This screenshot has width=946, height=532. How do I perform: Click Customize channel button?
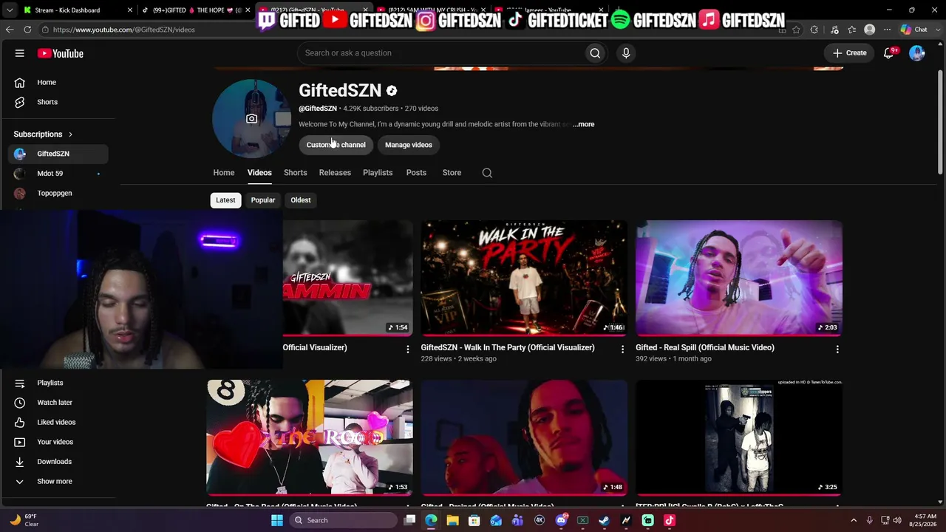[336, 145]
